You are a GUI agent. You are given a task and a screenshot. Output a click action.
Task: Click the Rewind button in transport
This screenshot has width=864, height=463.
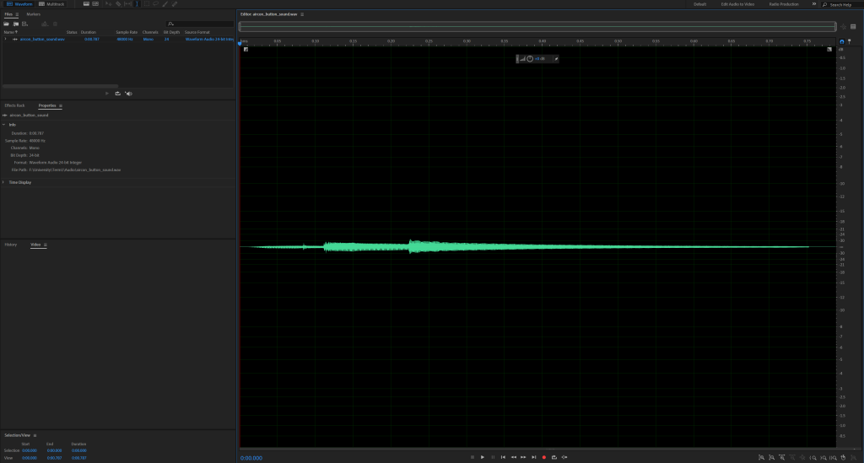(x=513, y=457)
